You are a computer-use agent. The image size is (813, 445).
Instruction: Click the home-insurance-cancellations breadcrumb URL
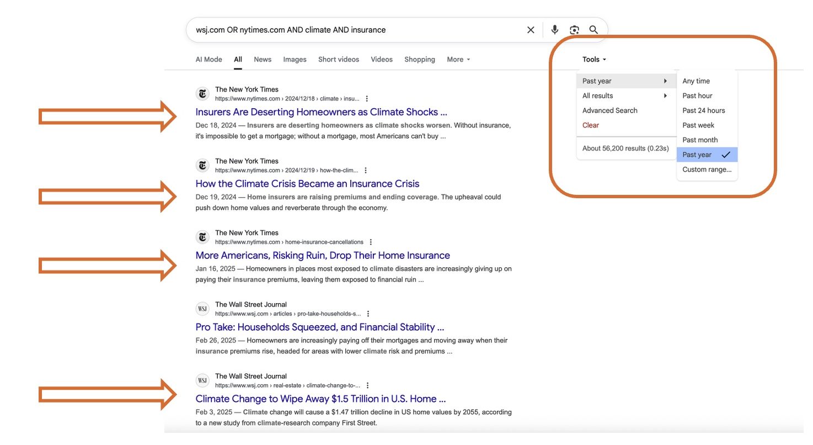[289, 242]
